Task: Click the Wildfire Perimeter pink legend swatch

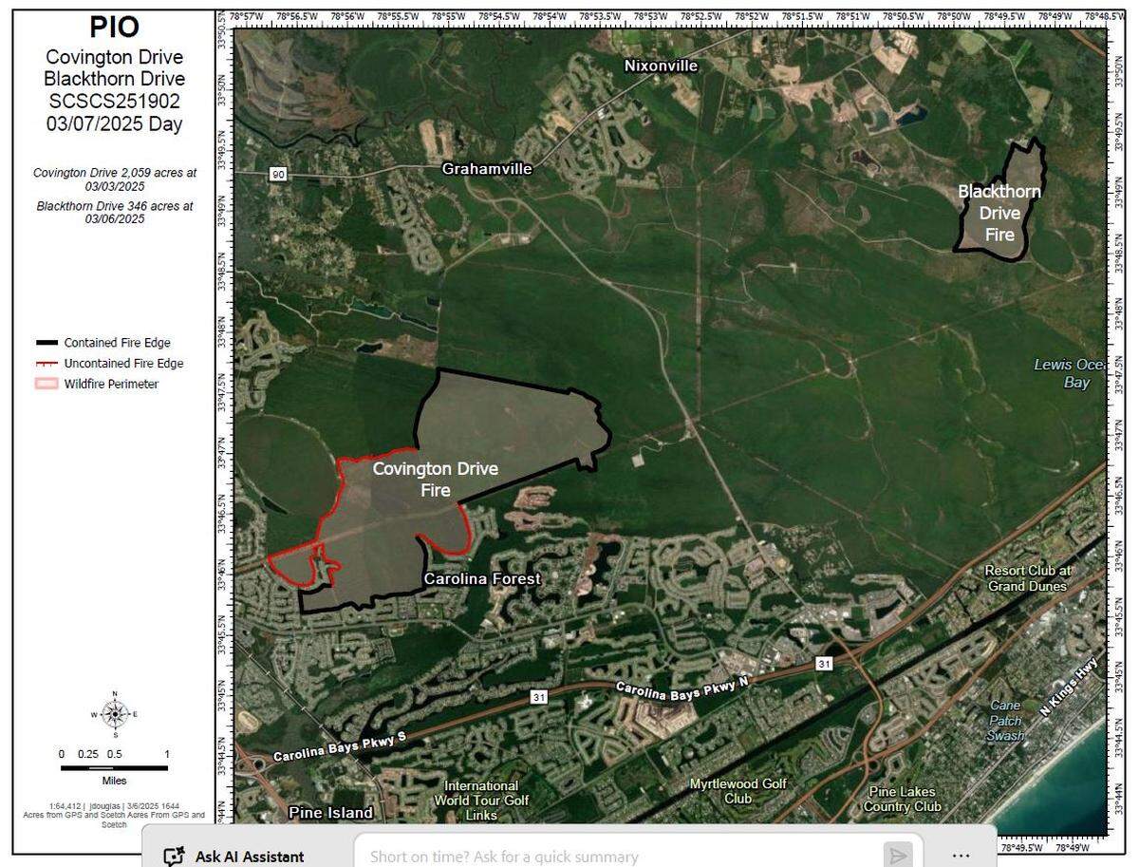Action: pyautogui.click(x=47, y=385)
